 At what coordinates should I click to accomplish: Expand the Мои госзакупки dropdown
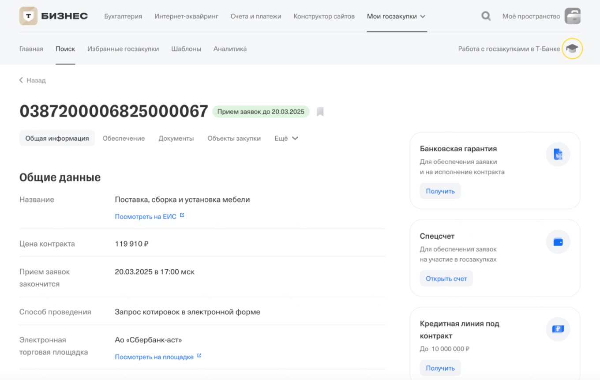[x=396, y=16]
